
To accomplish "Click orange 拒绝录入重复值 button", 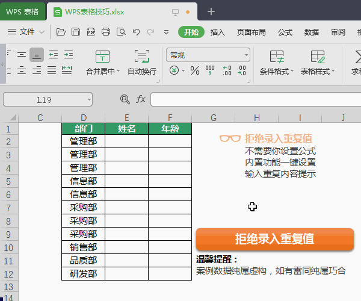I will pyautogui.click(x=275, y=239).
